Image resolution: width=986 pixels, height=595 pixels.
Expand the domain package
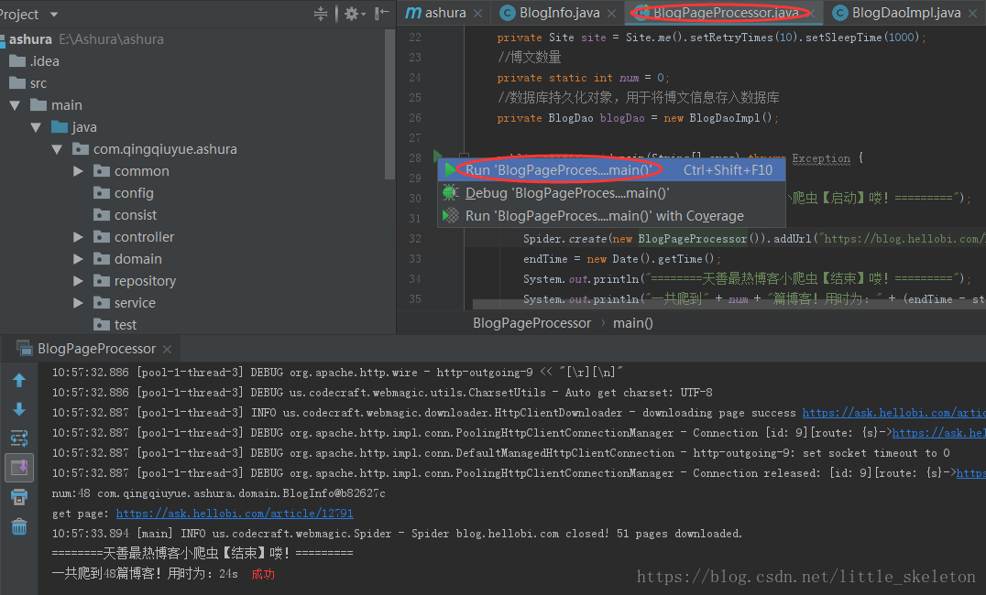tap(78, 259)
